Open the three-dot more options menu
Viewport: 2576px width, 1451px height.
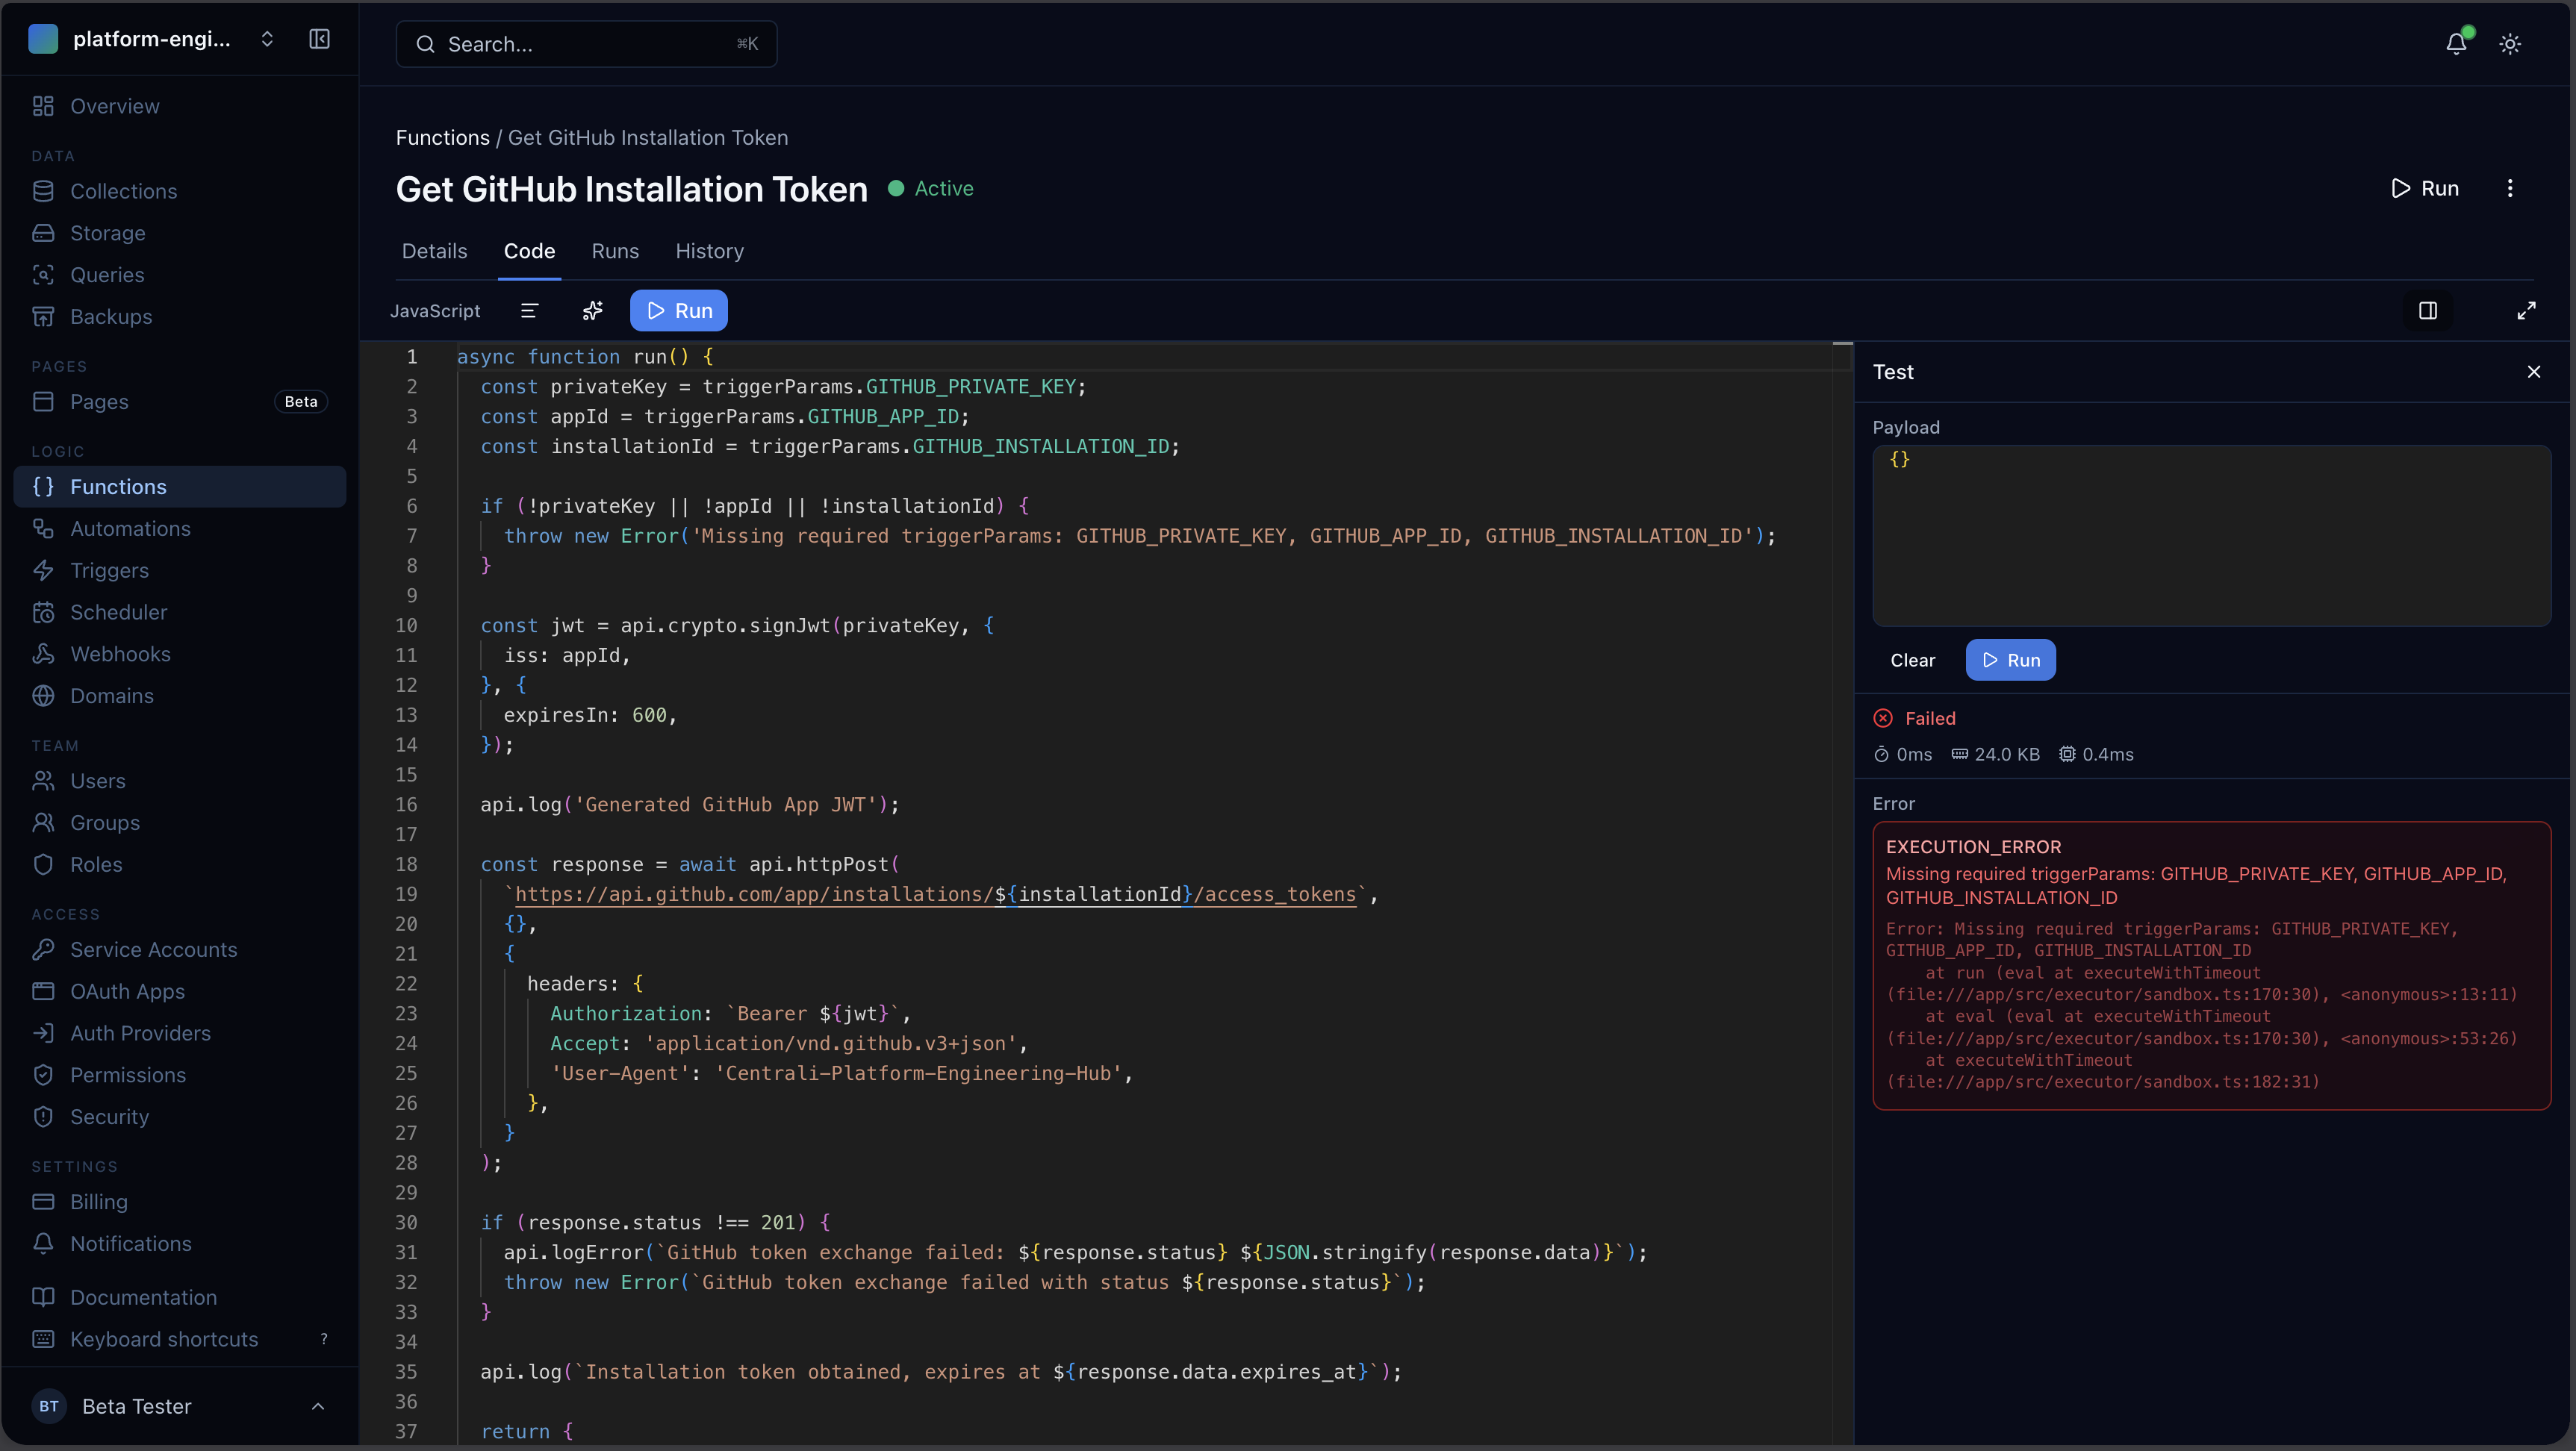2510,189
